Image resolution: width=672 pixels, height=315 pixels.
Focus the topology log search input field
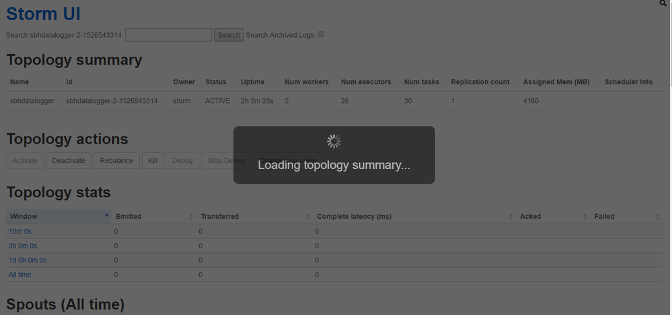coord(169,35)
